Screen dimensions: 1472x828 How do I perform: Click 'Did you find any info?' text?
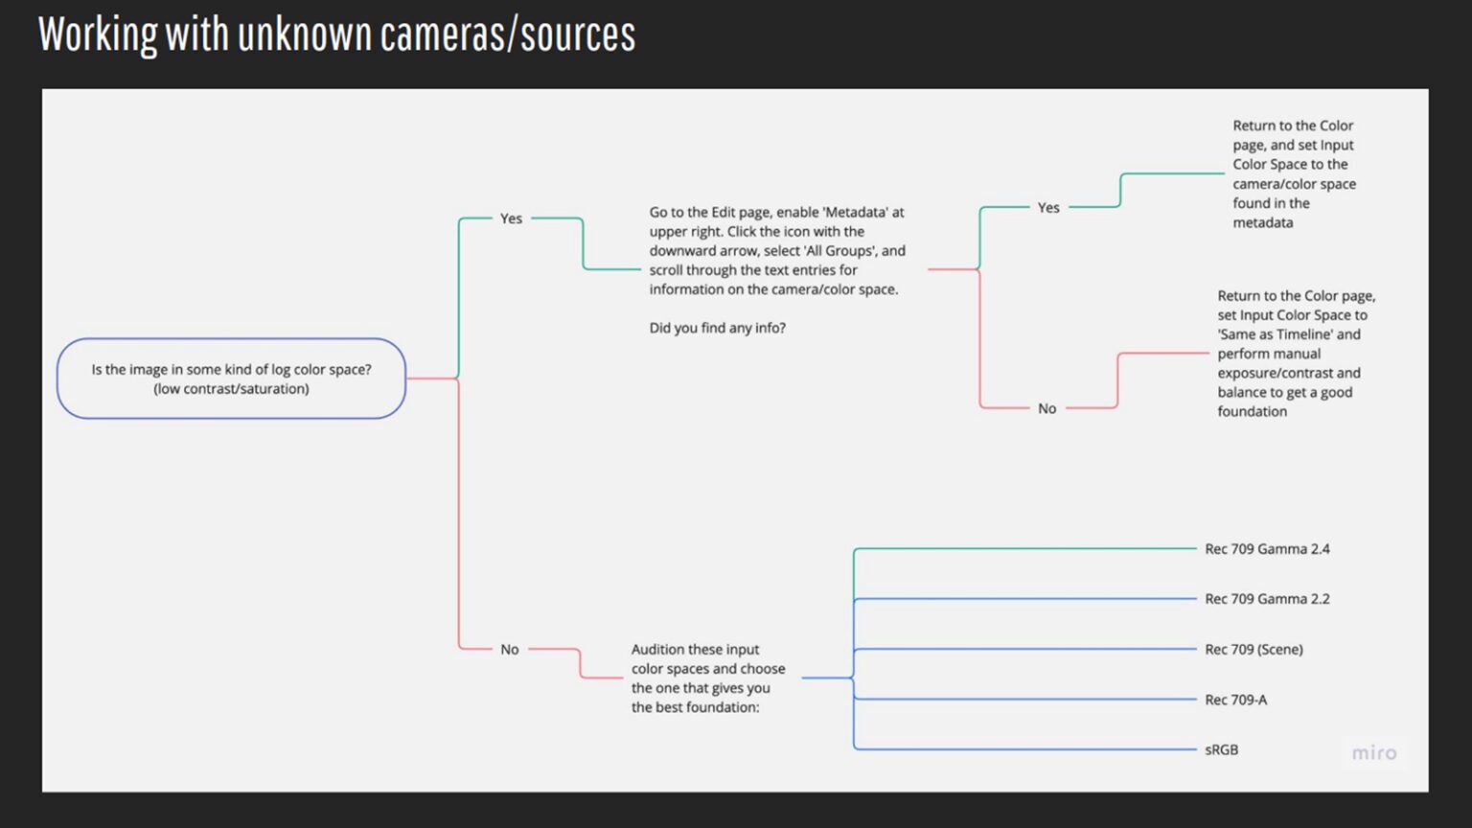(x=717, y=327)
